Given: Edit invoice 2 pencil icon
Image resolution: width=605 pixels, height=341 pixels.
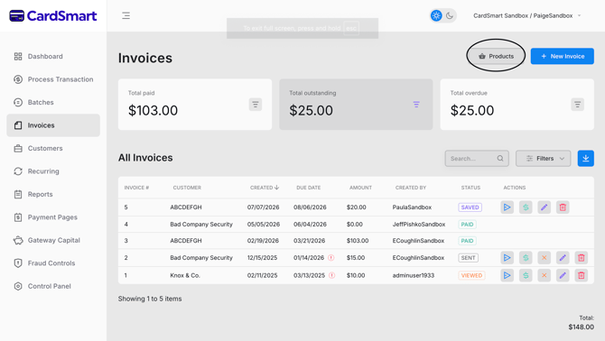Looking at the screenshot, I should pos(563,258).
